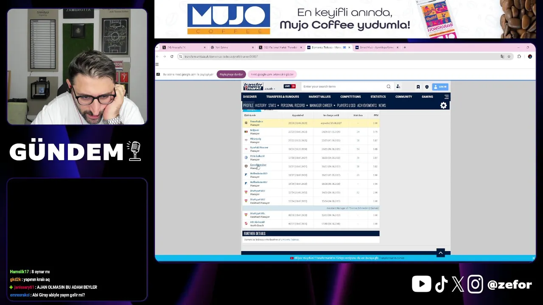
Task: Expand the PERSONAL RECORD dropdown
Action: pyautogui.click(x=294, y=105)
